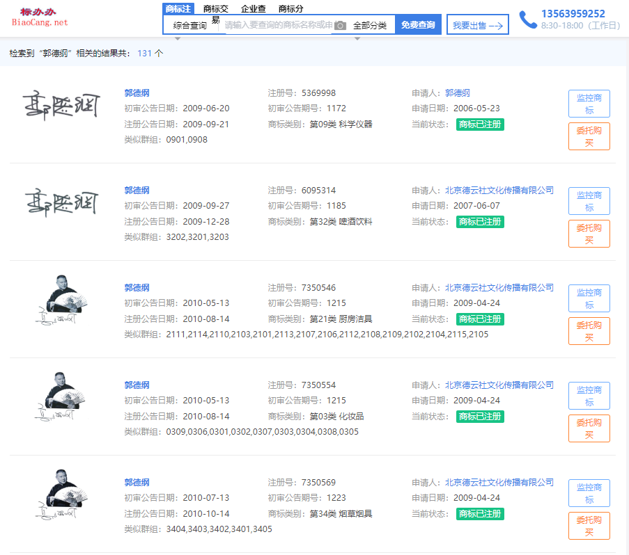The height and width of the screenshot is (555, 629).
Task: Open 郭德纲 title link for class 03 trademark
Action: [137, 385]
